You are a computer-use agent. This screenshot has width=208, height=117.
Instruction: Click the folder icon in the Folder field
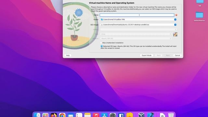tap(102, 19)
